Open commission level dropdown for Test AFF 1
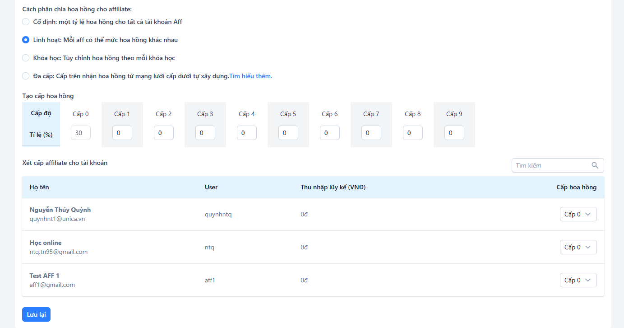This screenshot has width=624, height=328. (578, 280)
